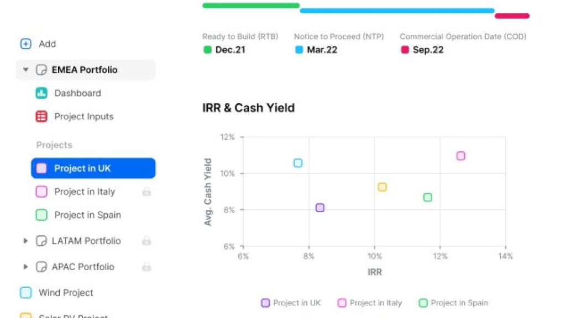The height and width of the screenshot is (318, 566).
Task: Click the Add plus icon
Action: [25, 44]
